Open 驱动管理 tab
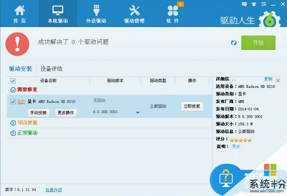The width and height of the screenshot is (287, 196). [x=134, y=14]
